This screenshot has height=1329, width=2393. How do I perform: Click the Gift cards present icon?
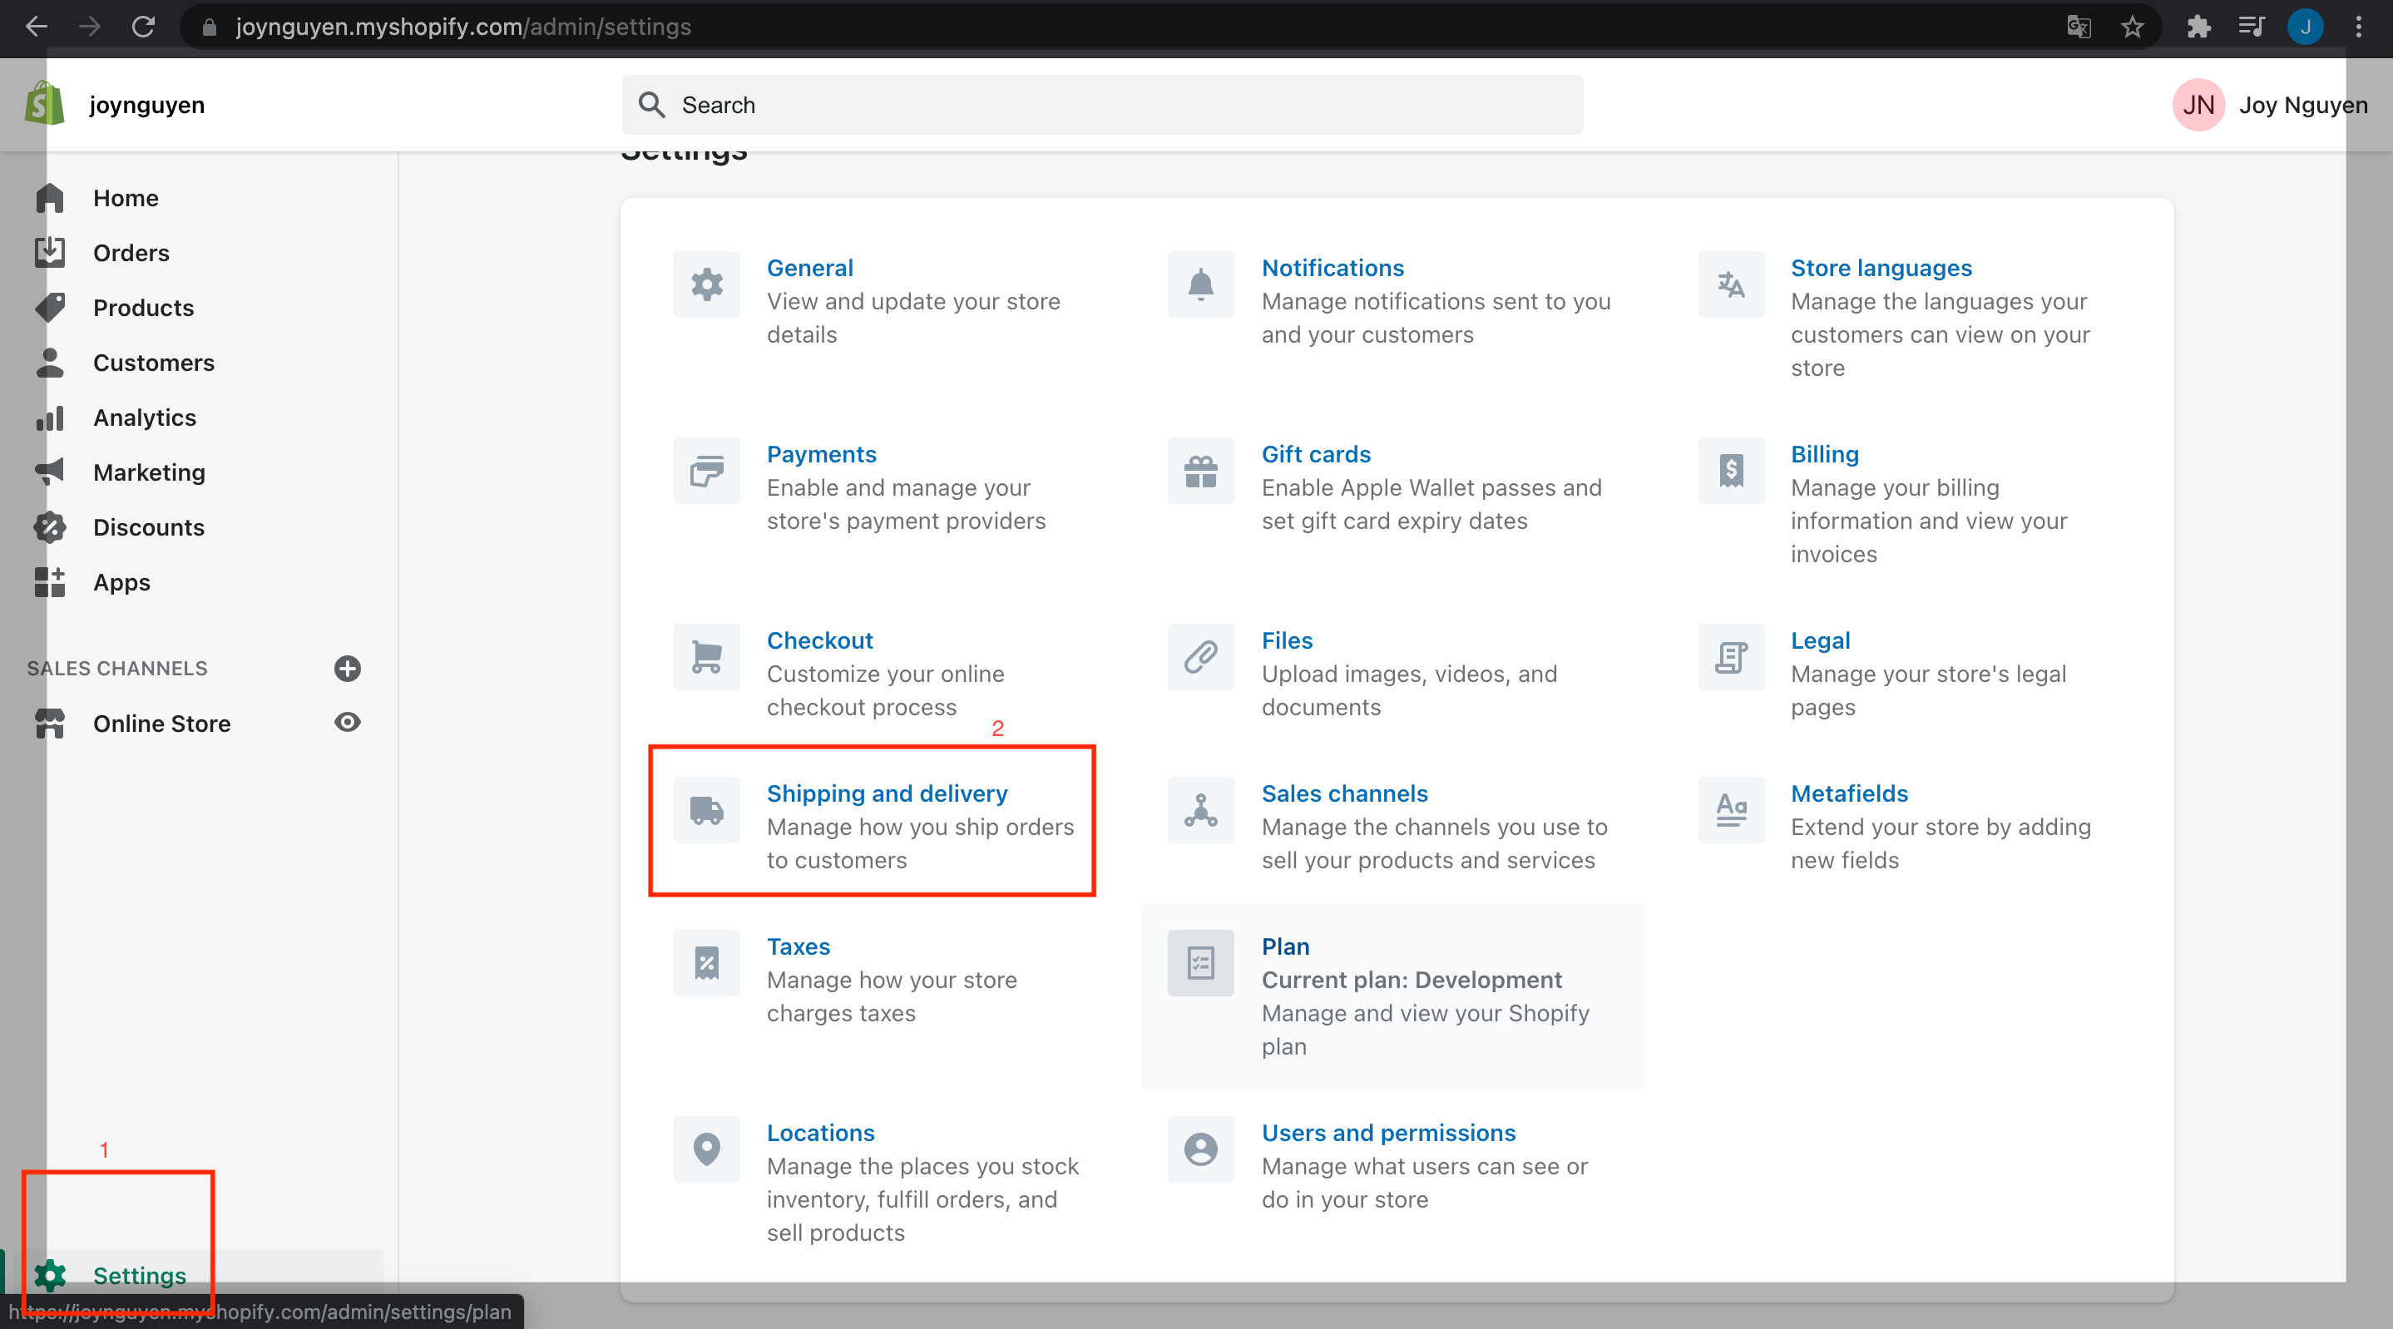1200,471
